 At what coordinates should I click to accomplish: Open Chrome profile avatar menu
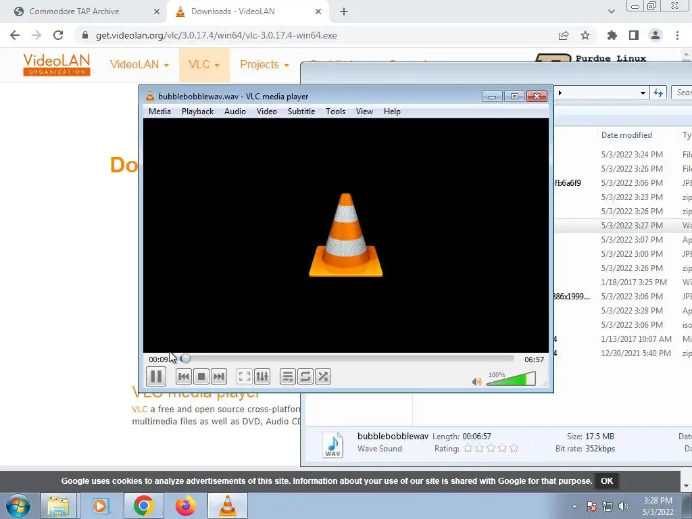[x=656, y=35]
